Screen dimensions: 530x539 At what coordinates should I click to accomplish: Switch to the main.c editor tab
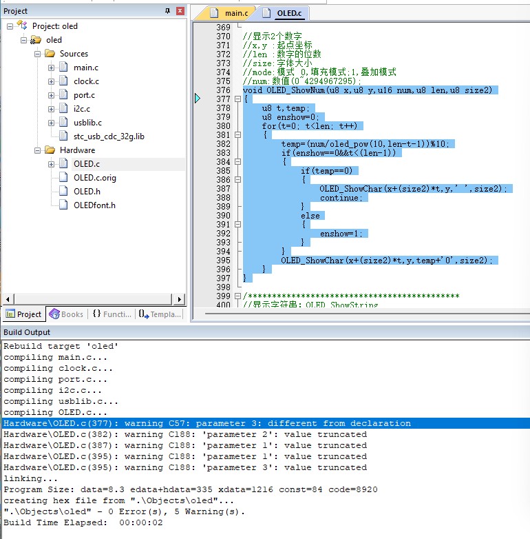(x=229, y=13)
